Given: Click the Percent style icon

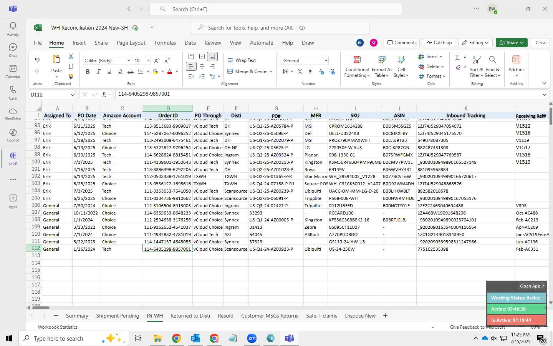Looking at the screenshot, I should (300, 72).
